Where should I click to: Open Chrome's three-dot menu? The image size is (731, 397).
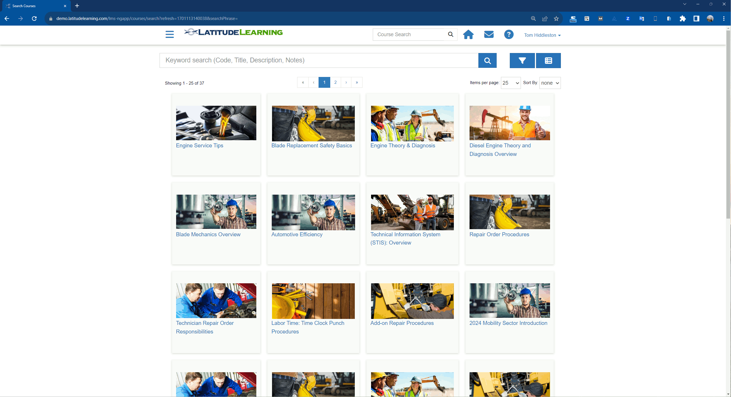724,18
